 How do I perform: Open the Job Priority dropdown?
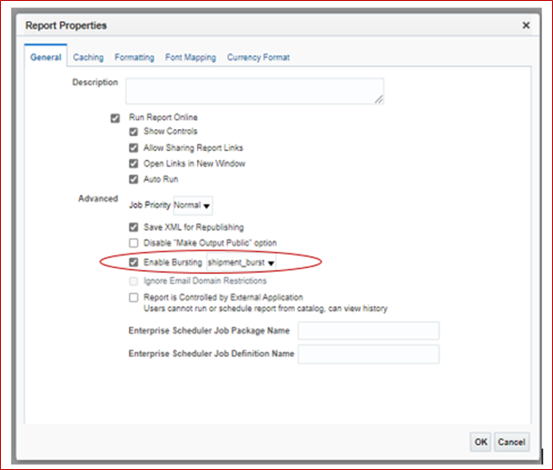(193, 205)
